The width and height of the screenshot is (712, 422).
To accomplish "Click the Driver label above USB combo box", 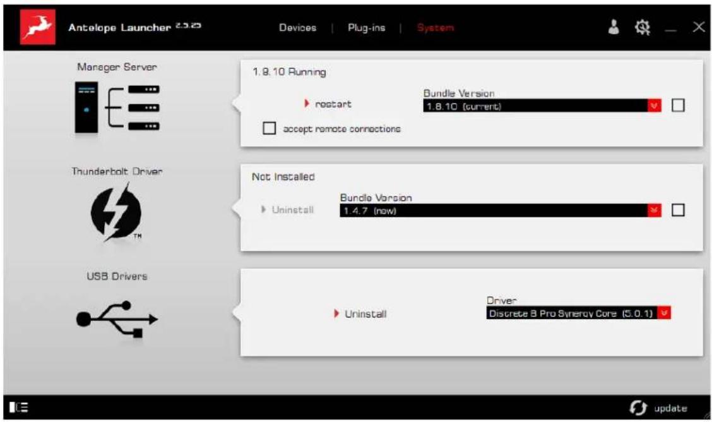I will [501, 300].
